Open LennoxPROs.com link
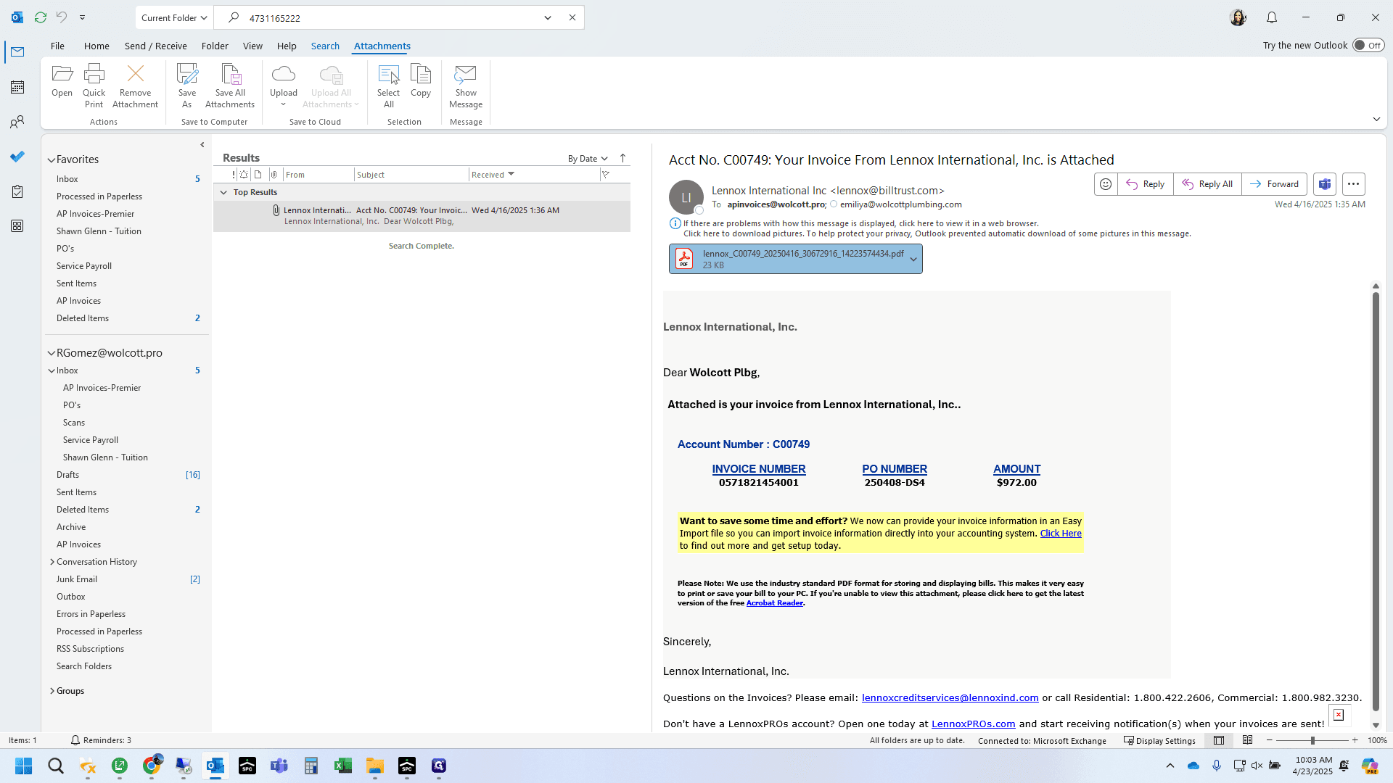 [973, 724]
